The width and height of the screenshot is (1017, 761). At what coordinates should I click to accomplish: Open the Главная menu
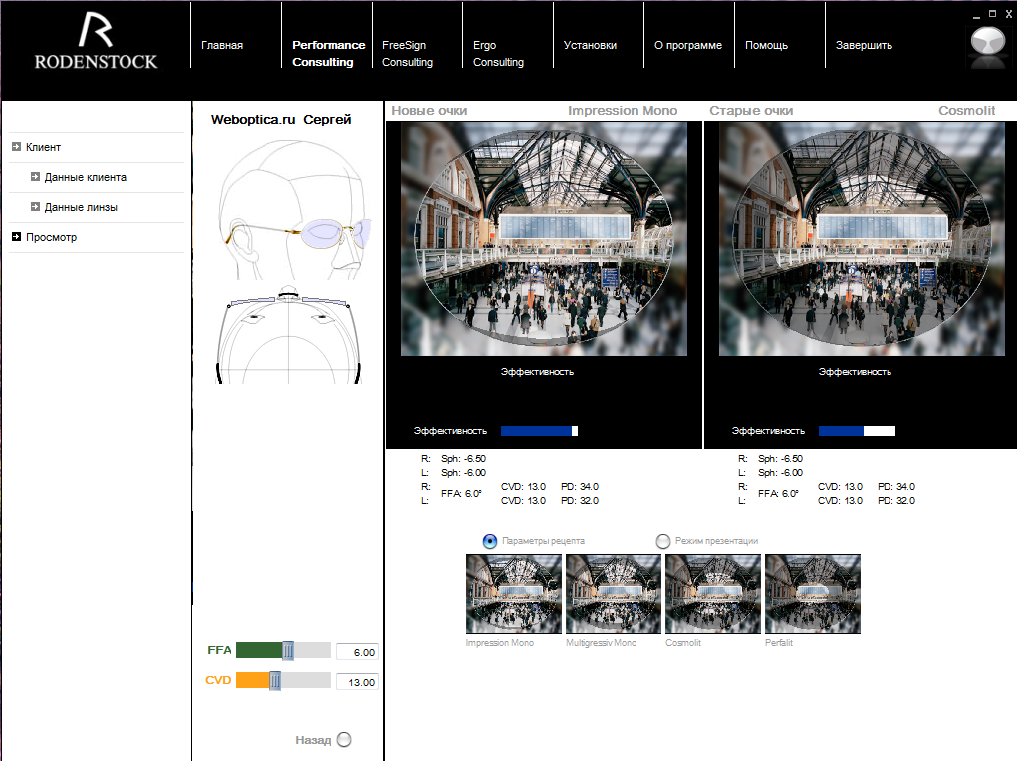(x=222, y=45)
